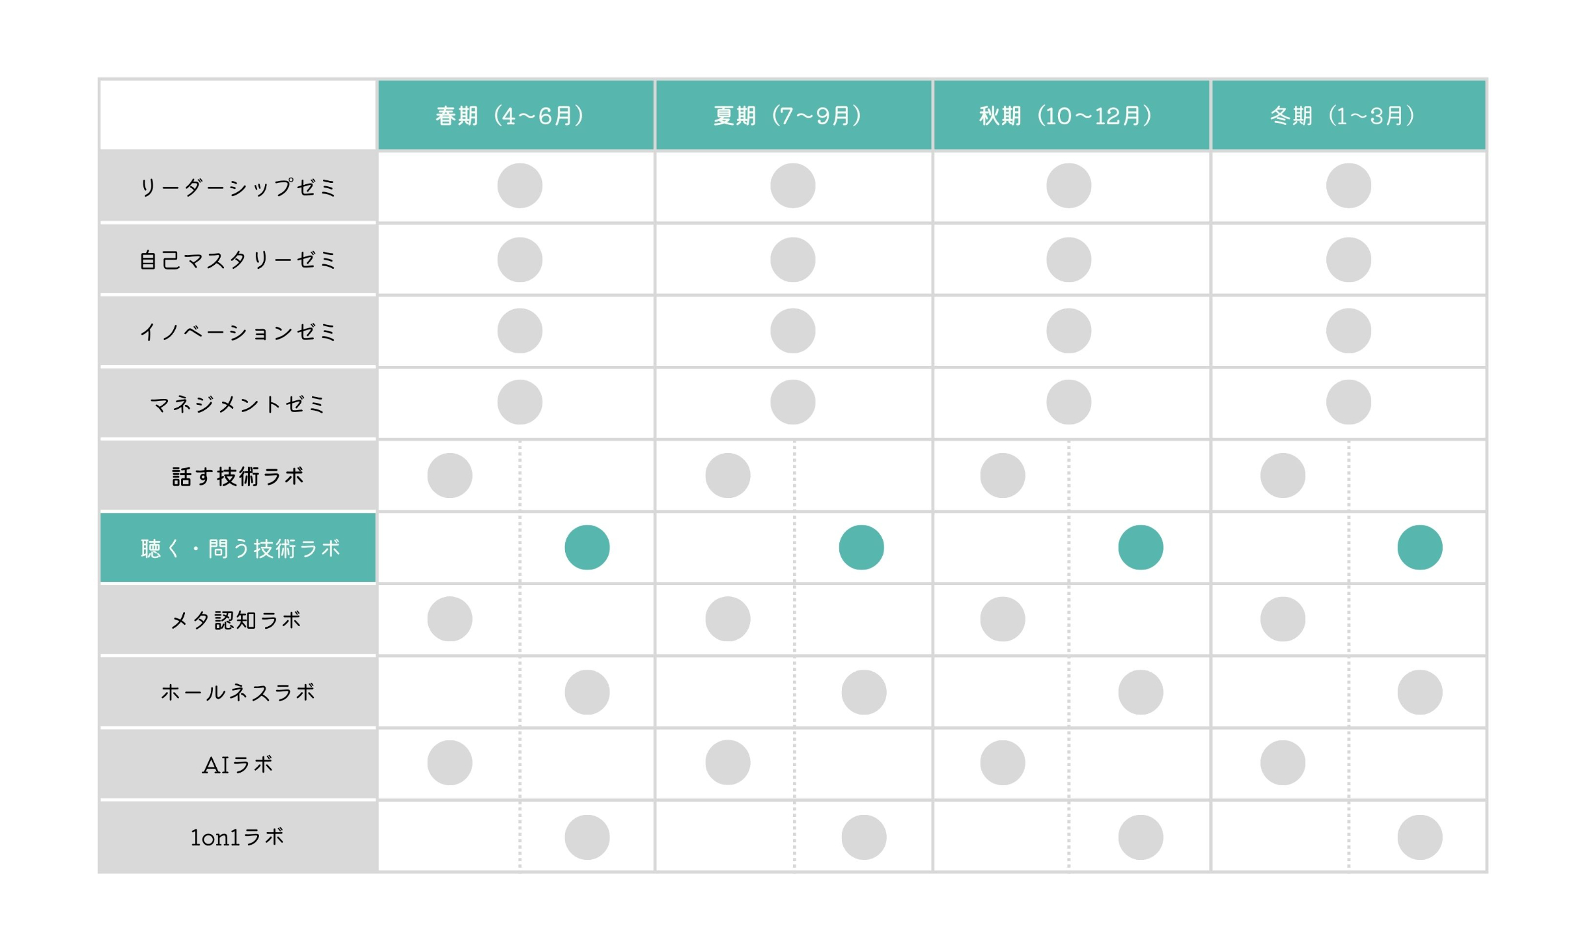
Task: Click the マネジメントゼミ row label
Action: pyautogui.click(x=238, y=404)
